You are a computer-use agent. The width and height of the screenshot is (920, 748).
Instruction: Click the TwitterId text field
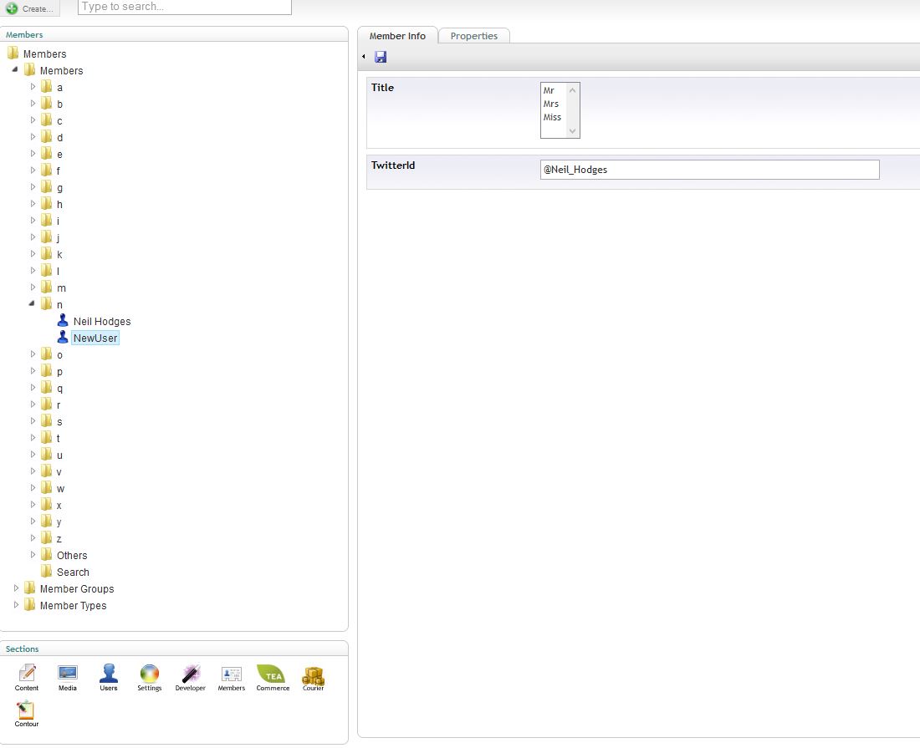709,170
